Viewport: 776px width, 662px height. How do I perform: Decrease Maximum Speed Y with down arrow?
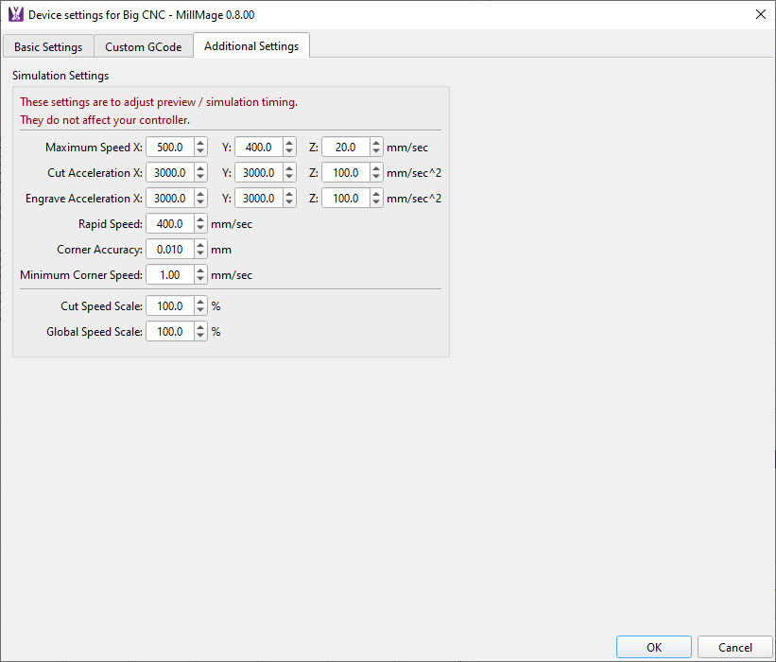[288, 152]
